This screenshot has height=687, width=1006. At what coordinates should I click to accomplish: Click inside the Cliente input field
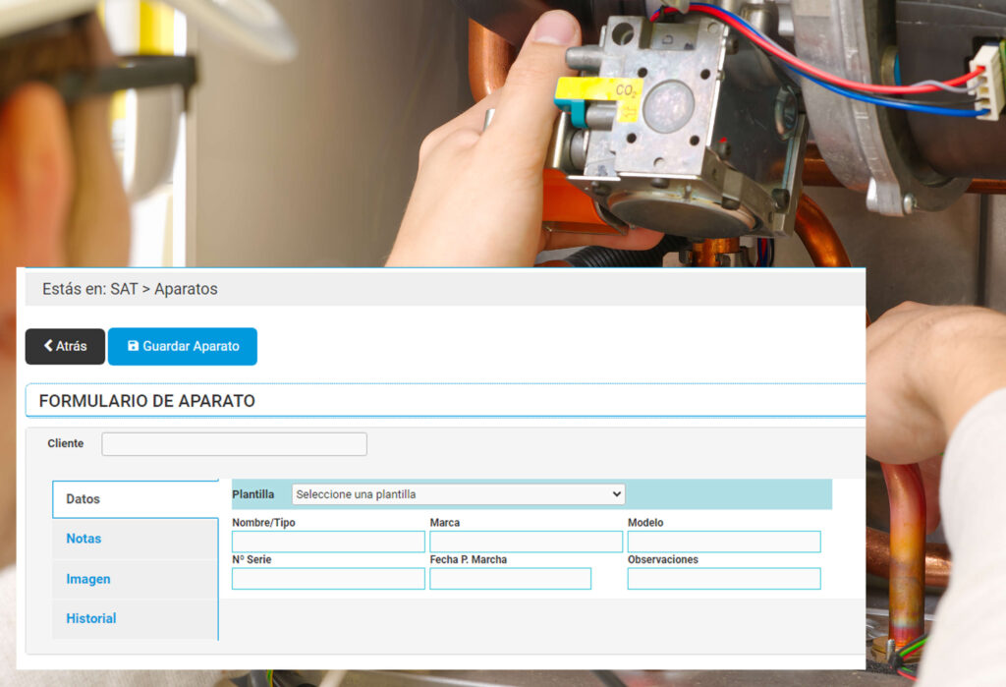[x=234, y=443]
